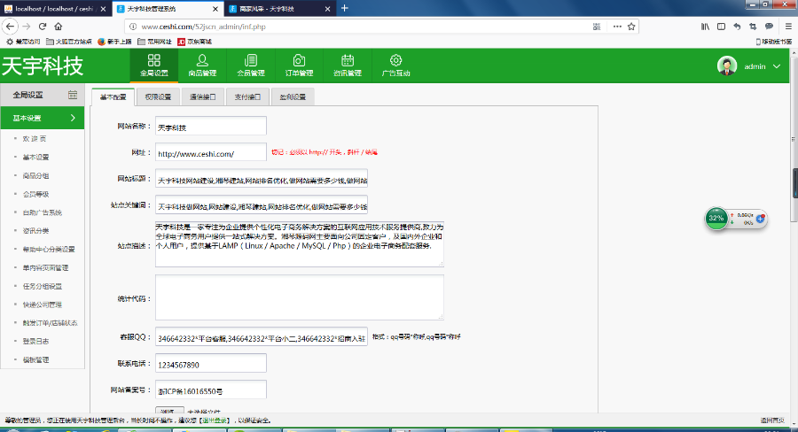Image resolution: width=798 pixels, height=432 pixels.
Task: Toggle the browser sidebar icon
Action: (x=721, y=27)
